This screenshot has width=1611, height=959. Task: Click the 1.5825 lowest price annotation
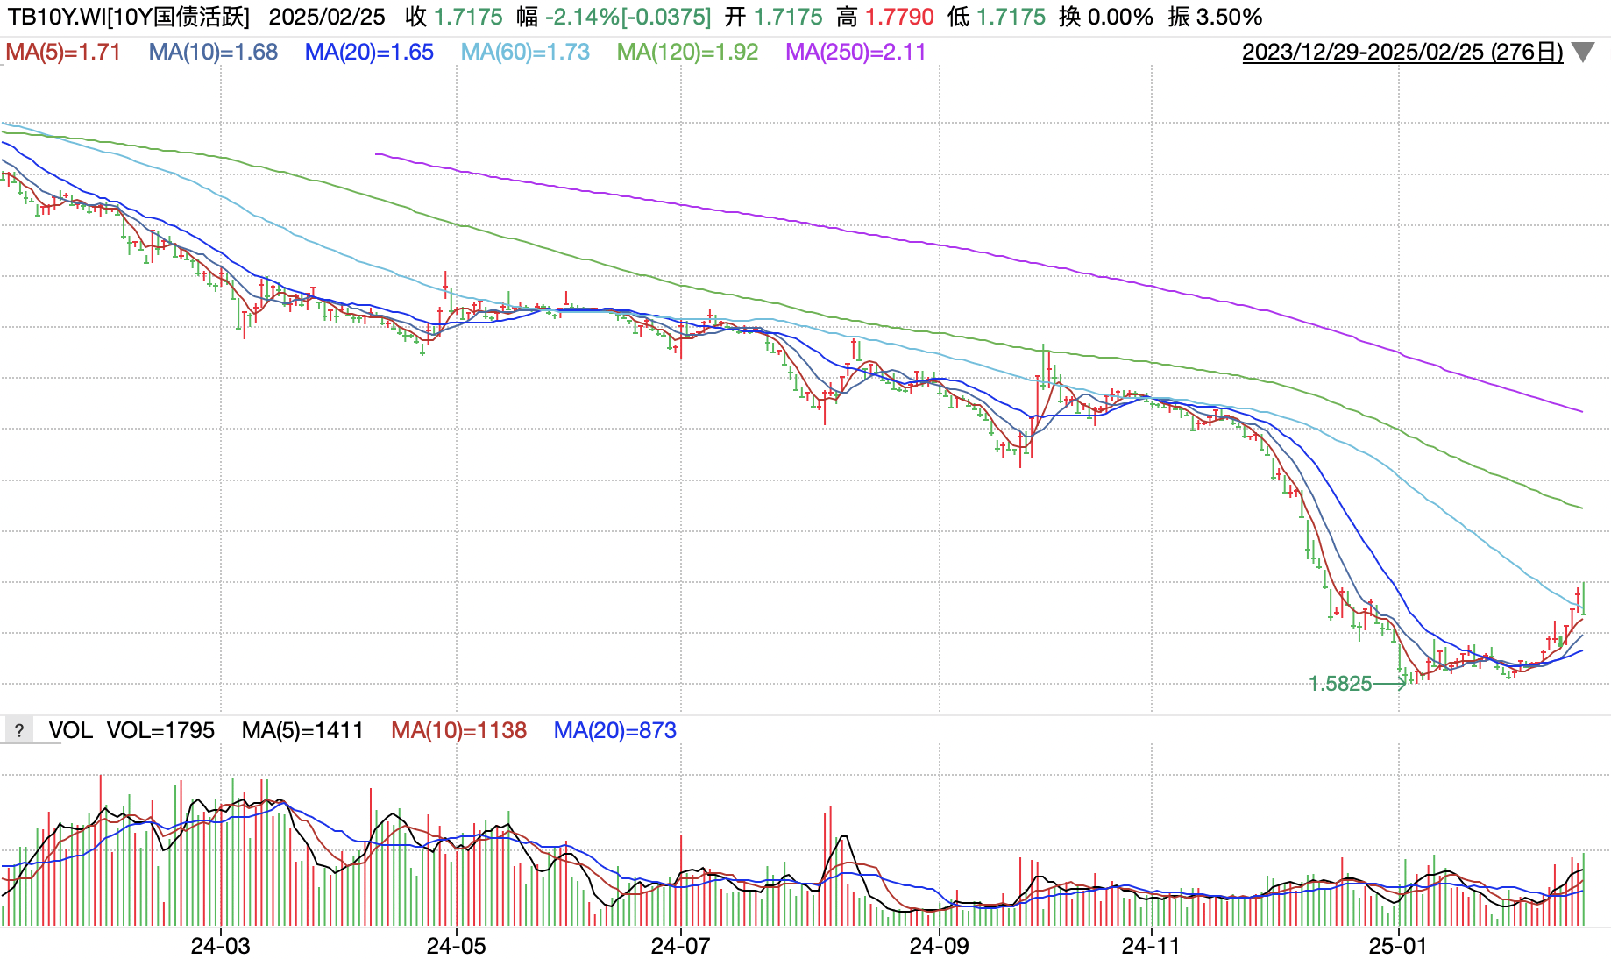click(1340, 684)
